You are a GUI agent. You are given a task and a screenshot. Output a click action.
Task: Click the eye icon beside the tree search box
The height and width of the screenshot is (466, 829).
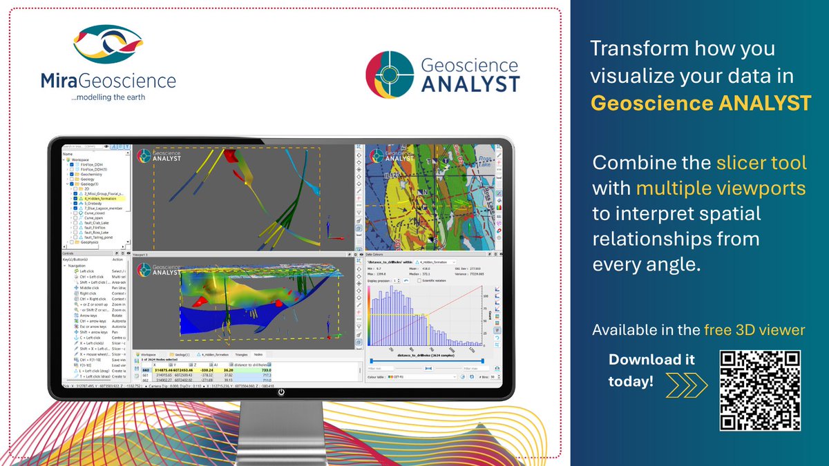click(x=106, y=146)
